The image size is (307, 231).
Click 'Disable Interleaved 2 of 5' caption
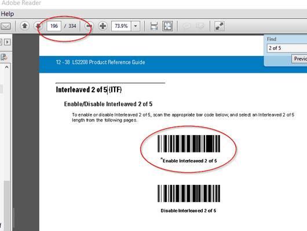[188, 211]
